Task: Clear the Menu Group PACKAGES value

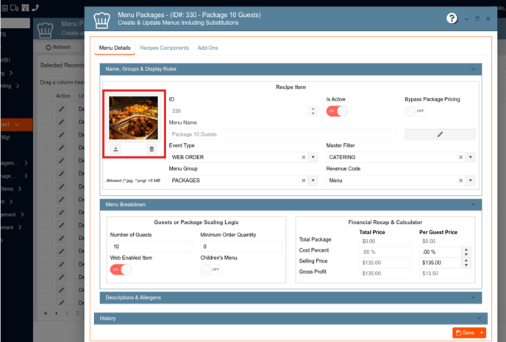Action: 303,181
